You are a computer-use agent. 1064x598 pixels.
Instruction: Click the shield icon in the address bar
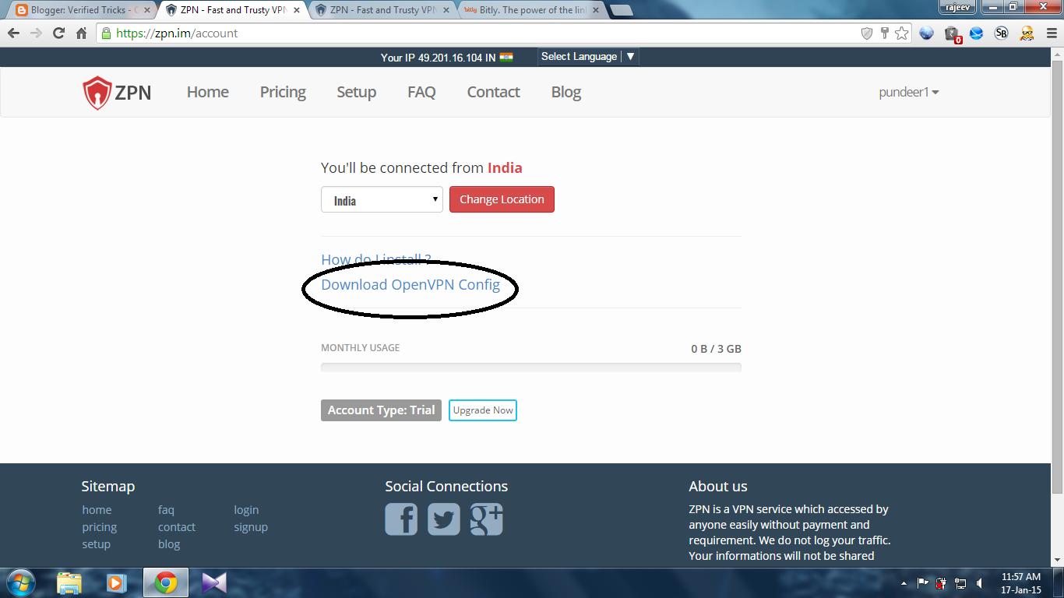(x=867, y=33)
